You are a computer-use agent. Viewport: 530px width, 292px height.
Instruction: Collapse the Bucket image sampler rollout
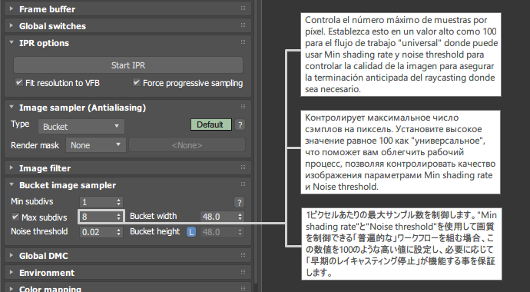(128, 185)
